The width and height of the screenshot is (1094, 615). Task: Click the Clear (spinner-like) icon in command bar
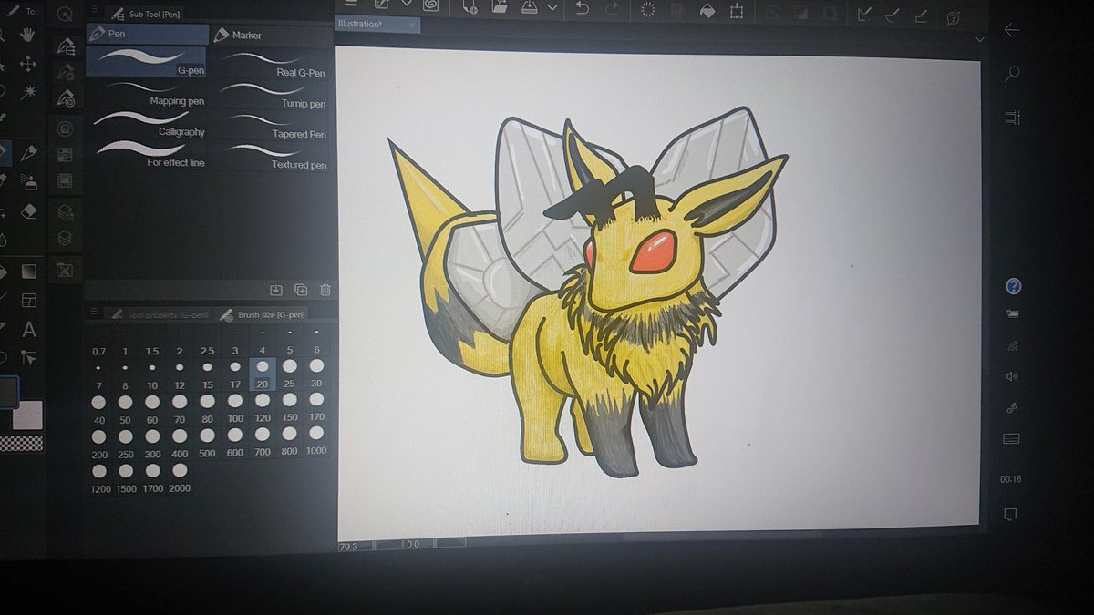point(649,9)
